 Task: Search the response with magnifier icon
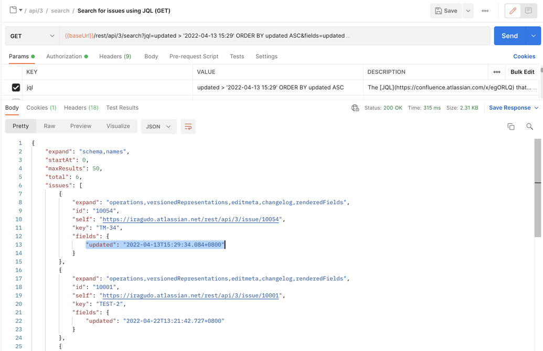(529, 126)
